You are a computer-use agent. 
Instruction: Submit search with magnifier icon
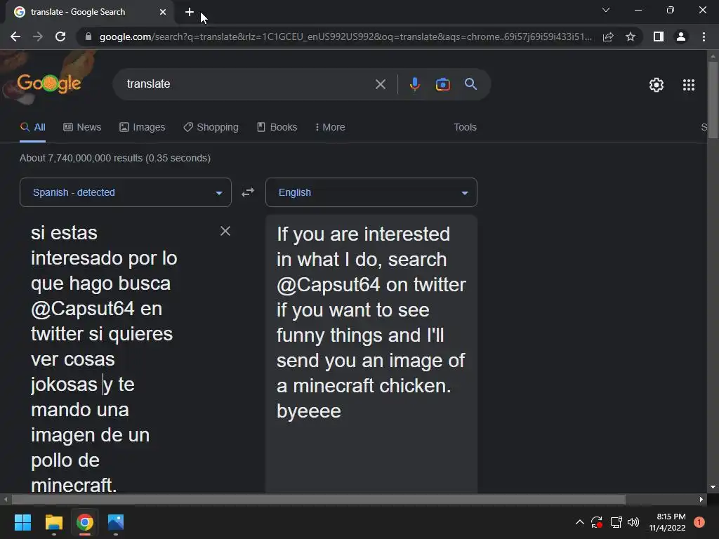(470, 84)
